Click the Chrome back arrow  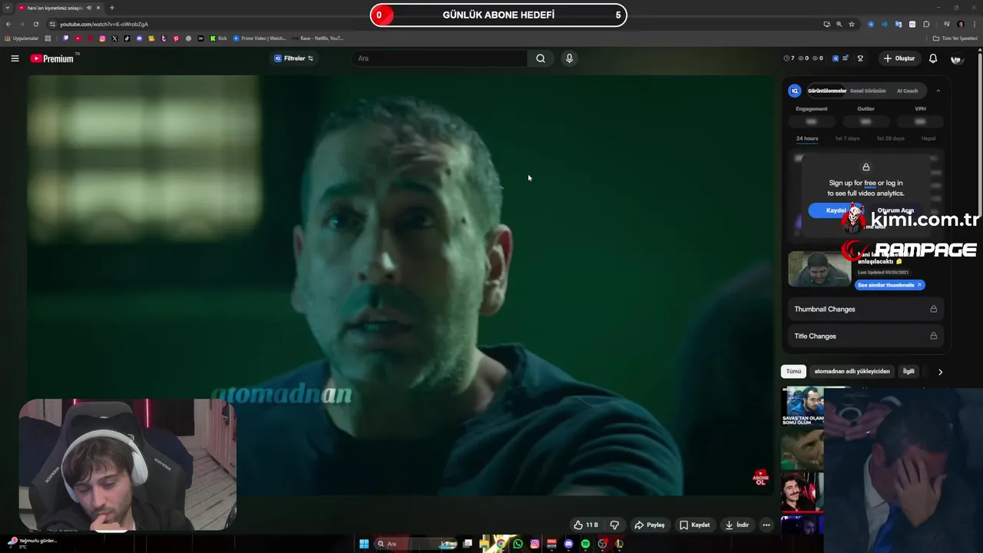pos(8,24)
